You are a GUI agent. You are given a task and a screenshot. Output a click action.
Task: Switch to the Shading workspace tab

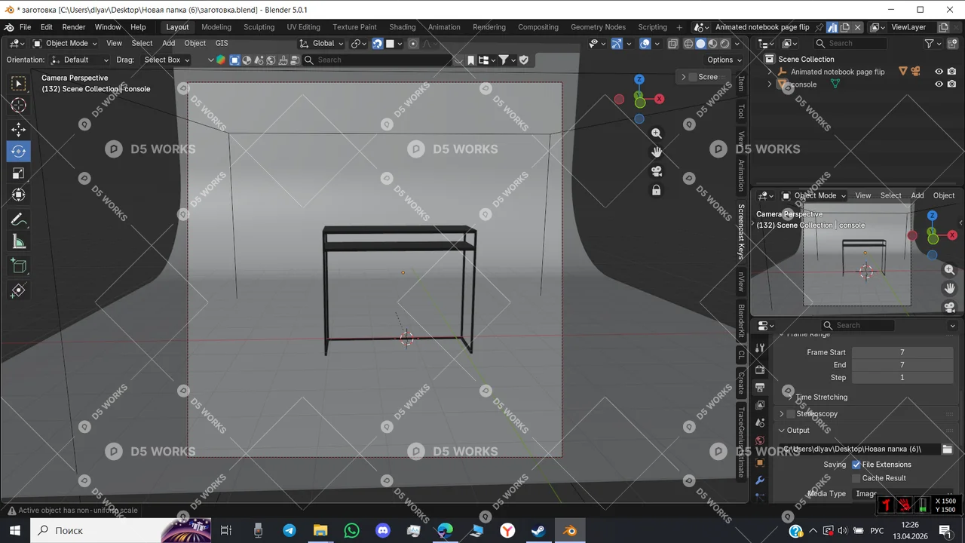tap(402, 26)
